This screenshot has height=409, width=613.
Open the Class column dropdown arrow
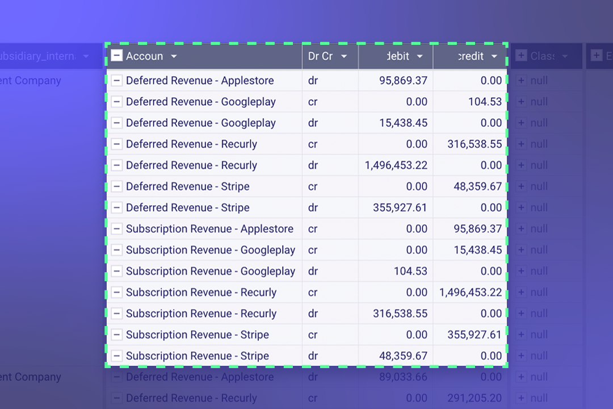[x=565, y=56]
